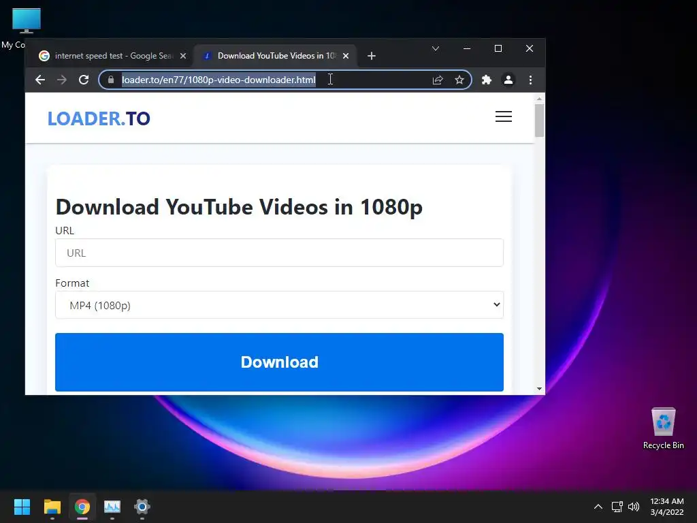The image size is (697, 523).
Task: Share this page using the share icon
Action: coord(438,80)
